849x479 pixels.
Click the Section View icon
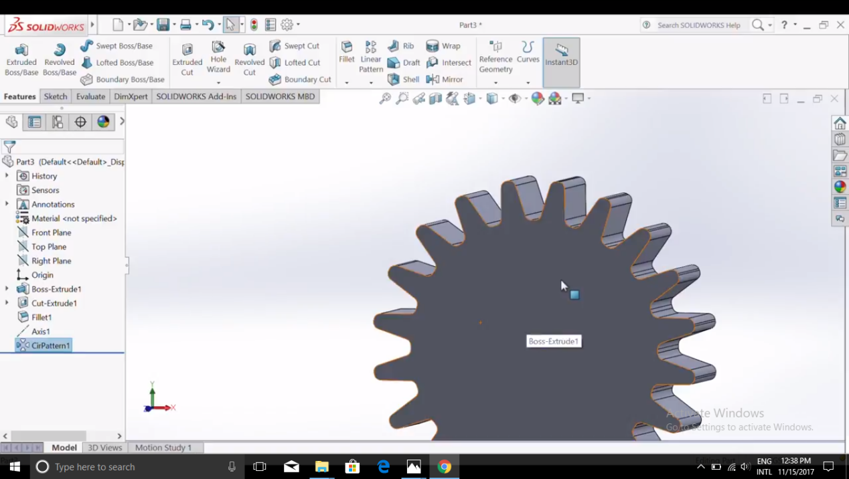pyautogui.click(x=435, y=98)
